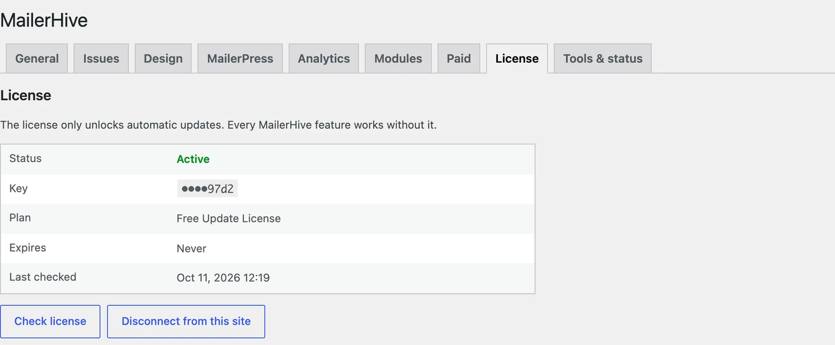Click the Expires row label

(x=28, y=248)
